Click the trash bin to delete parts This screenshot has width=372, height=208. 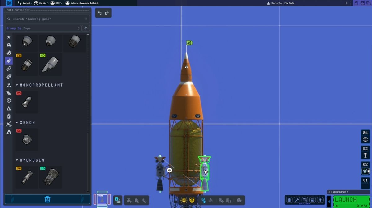47,199
